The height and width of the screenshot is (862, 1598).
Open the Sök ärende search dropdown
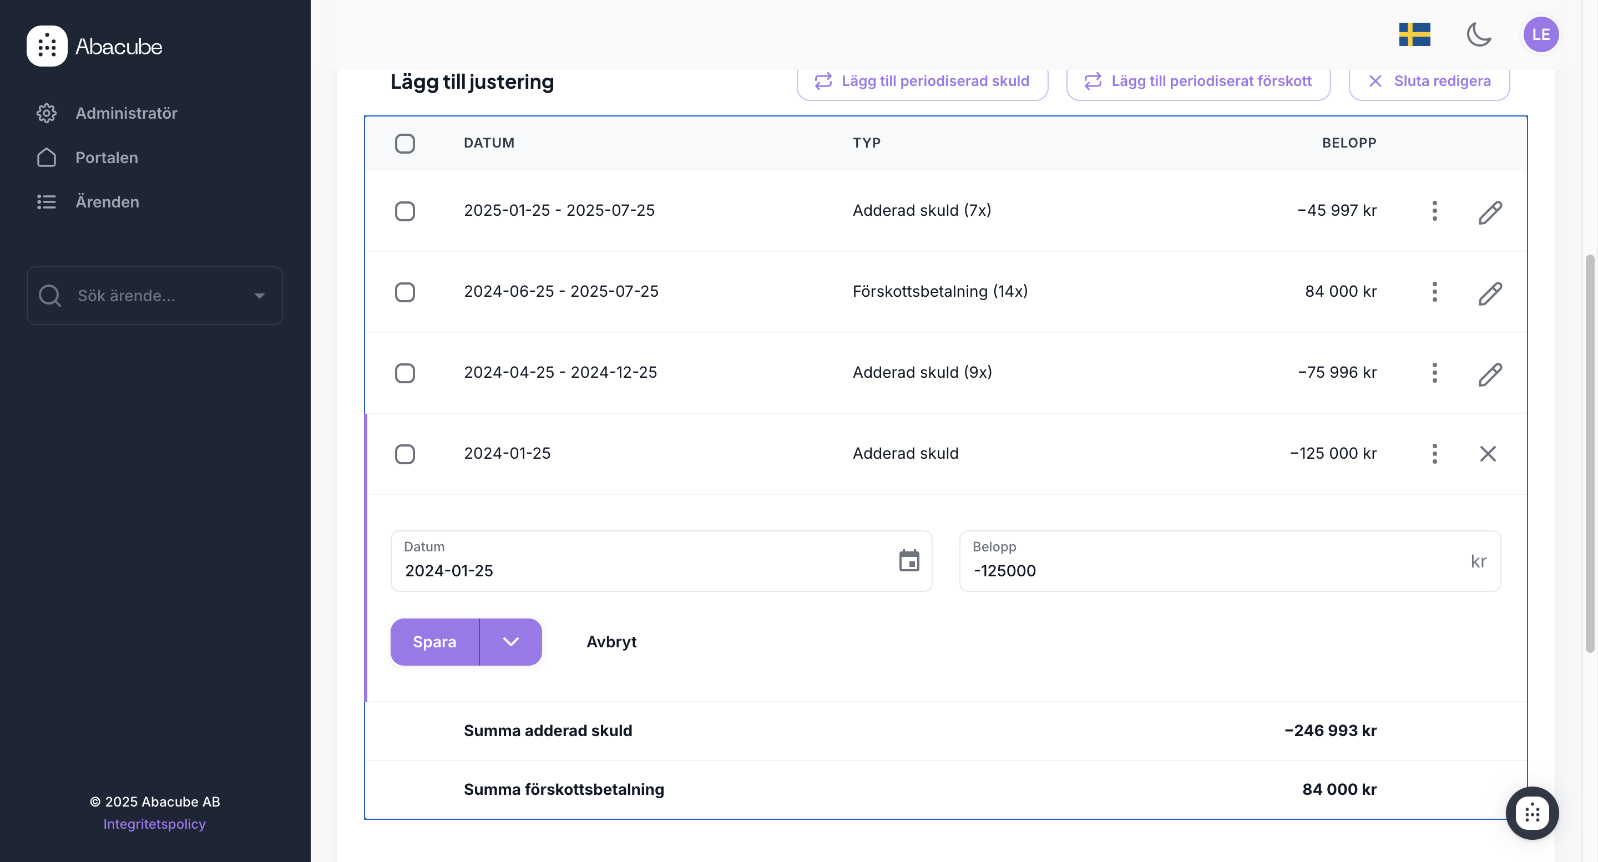[259, 296]
